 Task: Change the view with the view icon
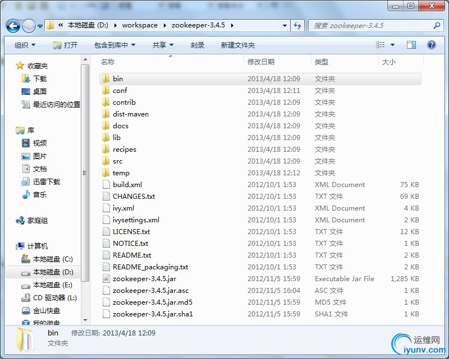381,45
